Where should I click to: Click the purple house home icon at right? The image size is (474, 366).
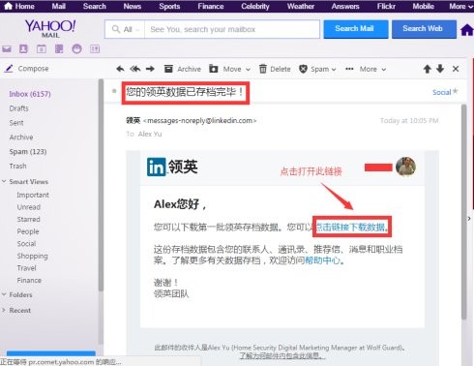(x=467, y=30)
